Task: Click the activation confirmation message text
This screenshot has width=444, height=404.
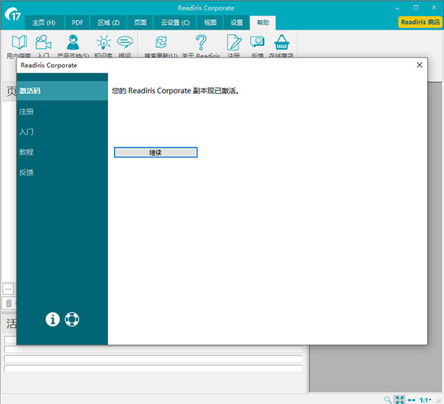Action: point(175,91)
